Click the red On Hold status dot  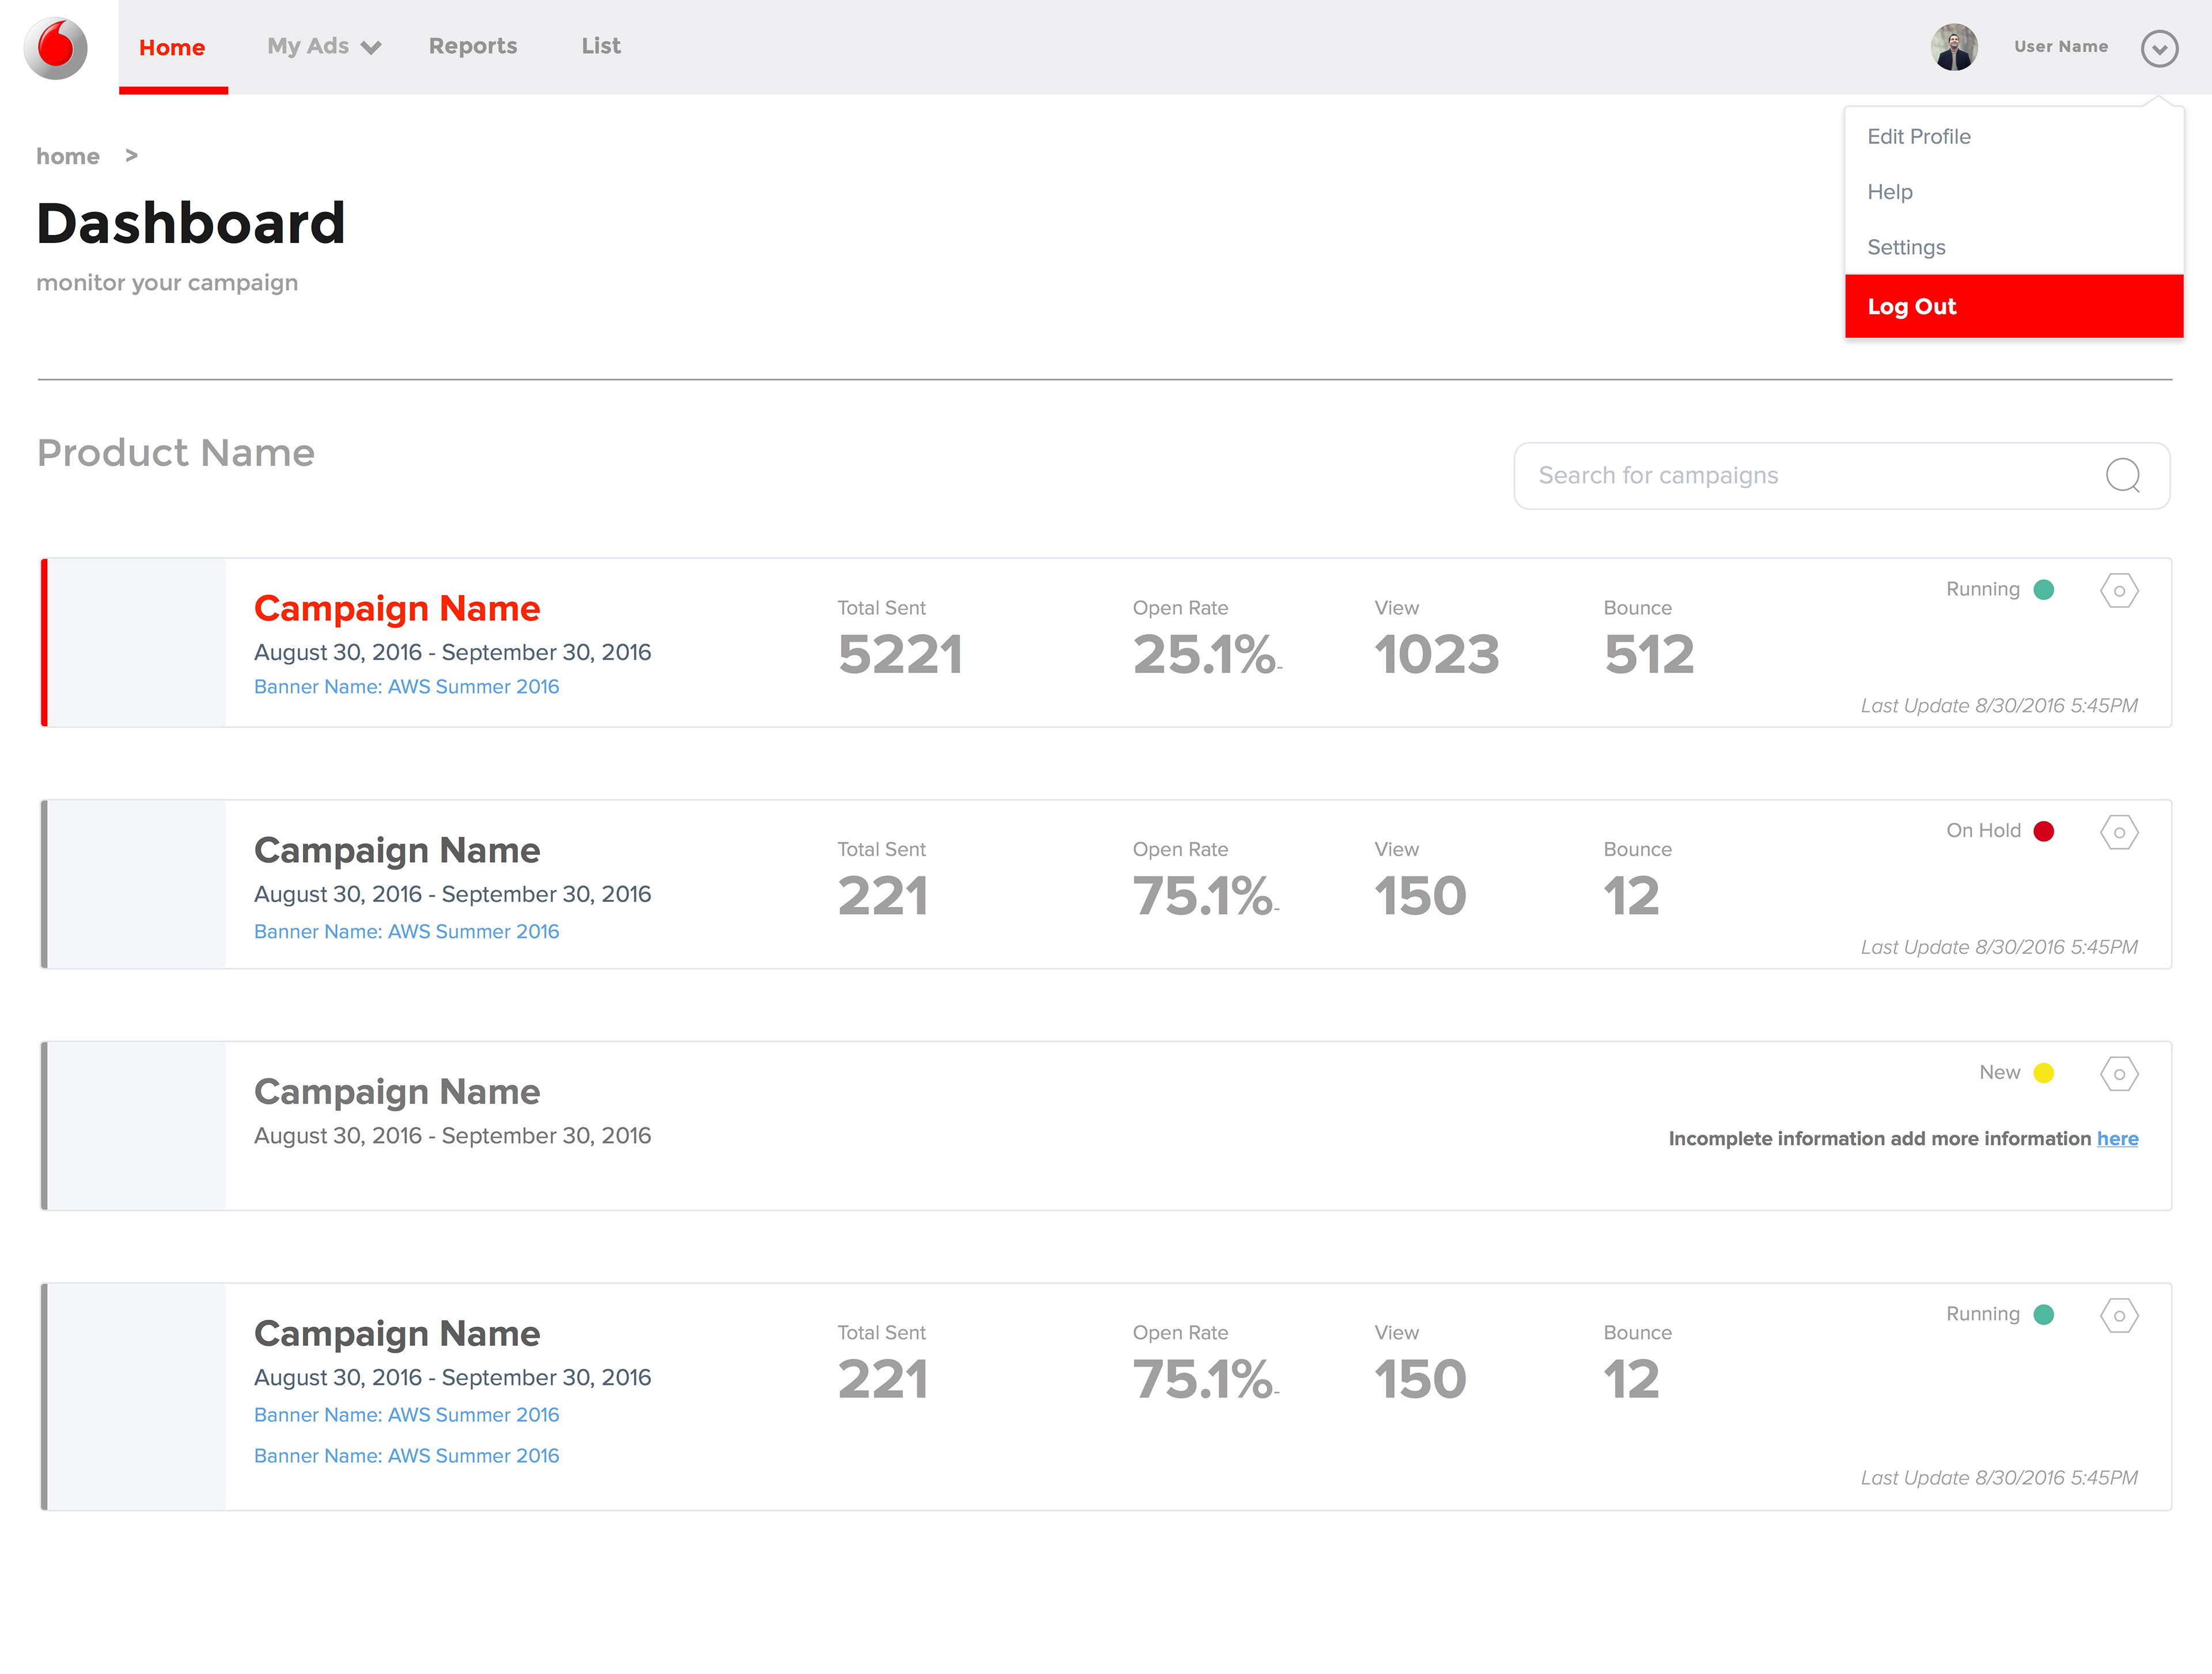pos(2043,832)
